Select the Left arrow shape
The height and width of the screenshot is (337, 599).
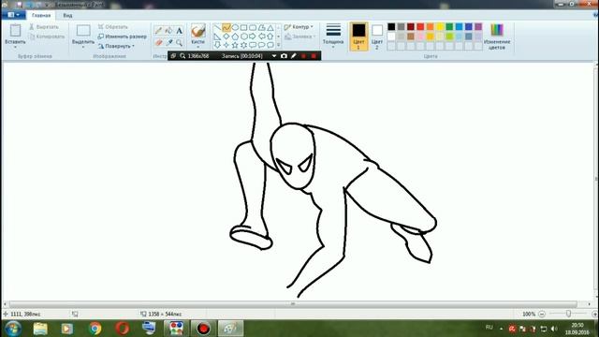pyautogui.click(x=261, y=37)
